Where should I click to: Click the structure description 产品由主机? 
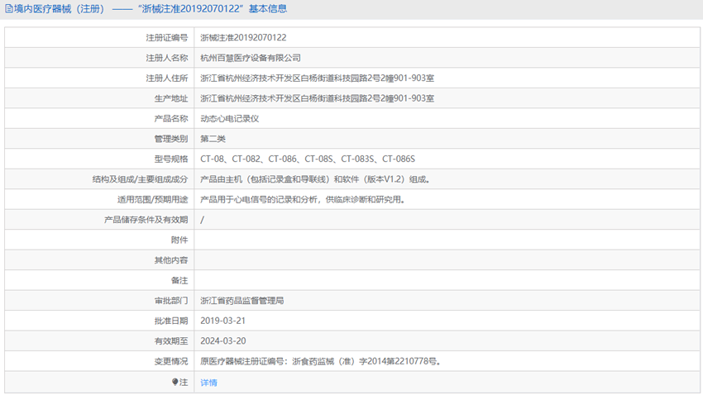[316, 179]
